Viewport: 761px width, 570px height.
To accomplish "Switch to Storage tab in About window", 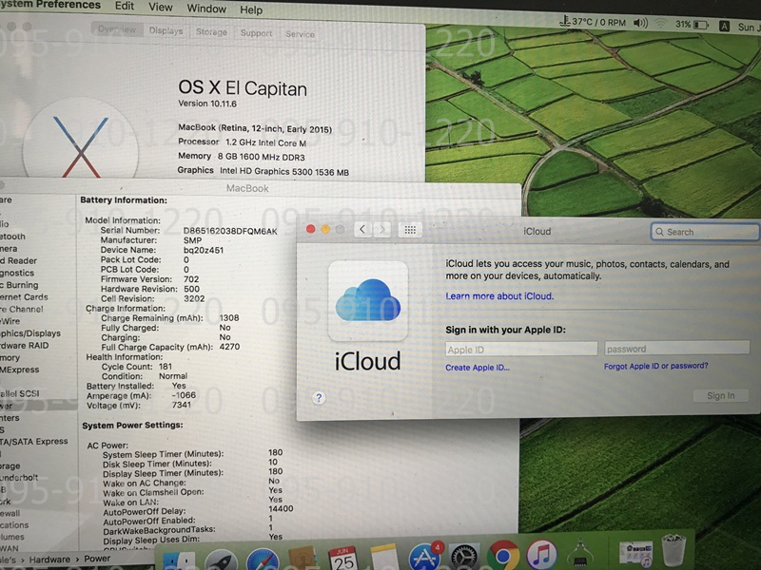I will tap(211, 32).
